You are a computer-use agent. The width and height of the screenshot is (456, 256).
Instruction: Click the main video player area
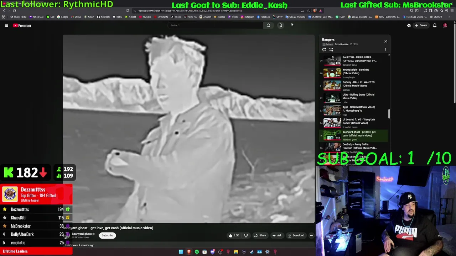click(189, 129)
